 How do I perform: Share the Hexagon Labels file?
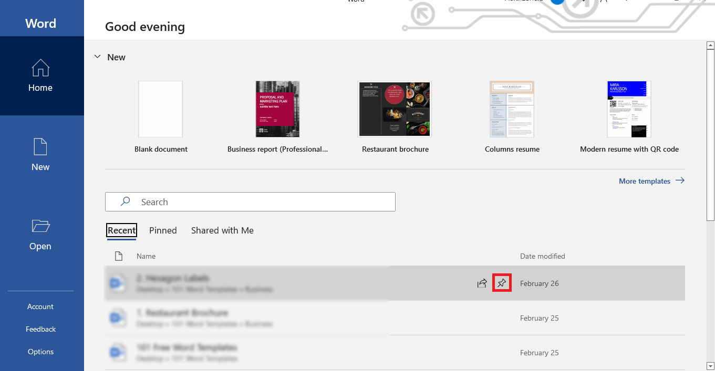tap(482, 283)
